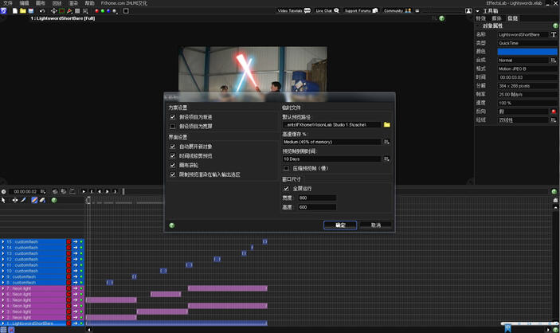Click the 确定 button

point(340,225)
